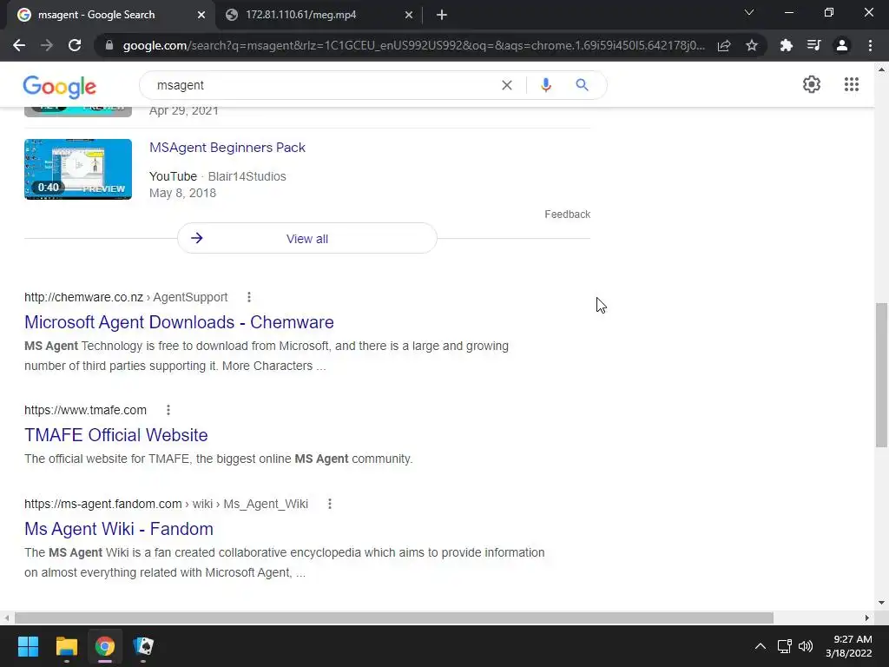Screen dimensions: 889x667
Task: Click the horizontal scroll right arrow
Action: [x=867, y=617]
